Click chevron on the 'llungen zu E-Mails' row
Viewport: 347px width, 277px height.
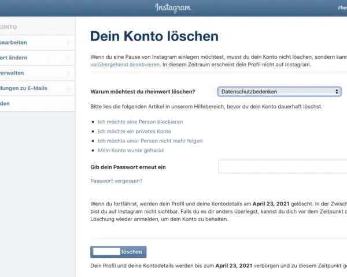[68, 88]
